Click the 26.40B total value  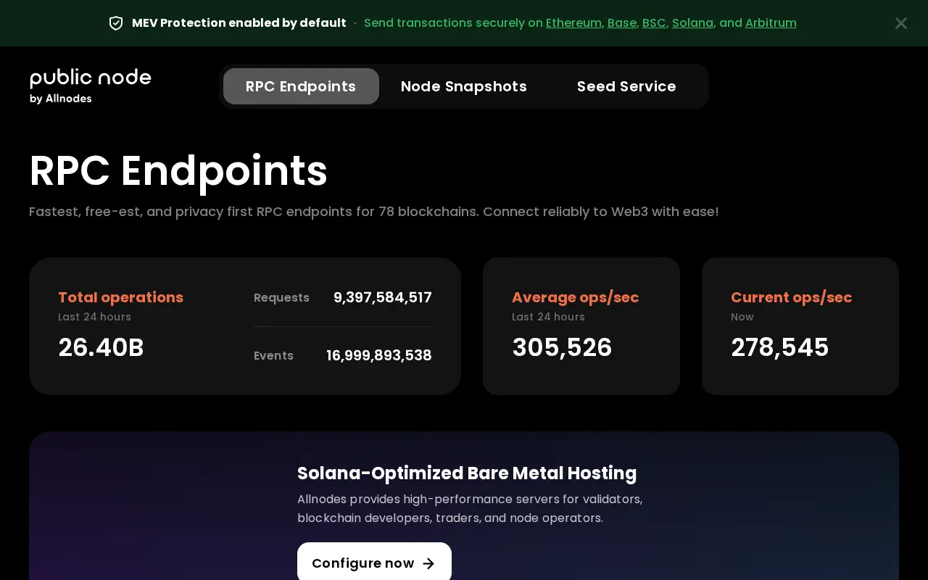click(101, 348)
